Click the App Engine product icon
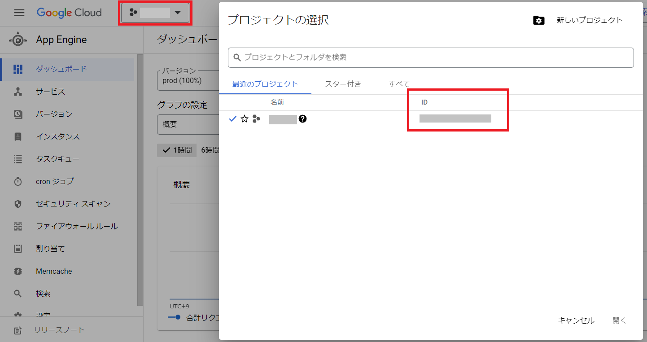The width and height of the screenshot is (647, 342). (x=18, y=40)
